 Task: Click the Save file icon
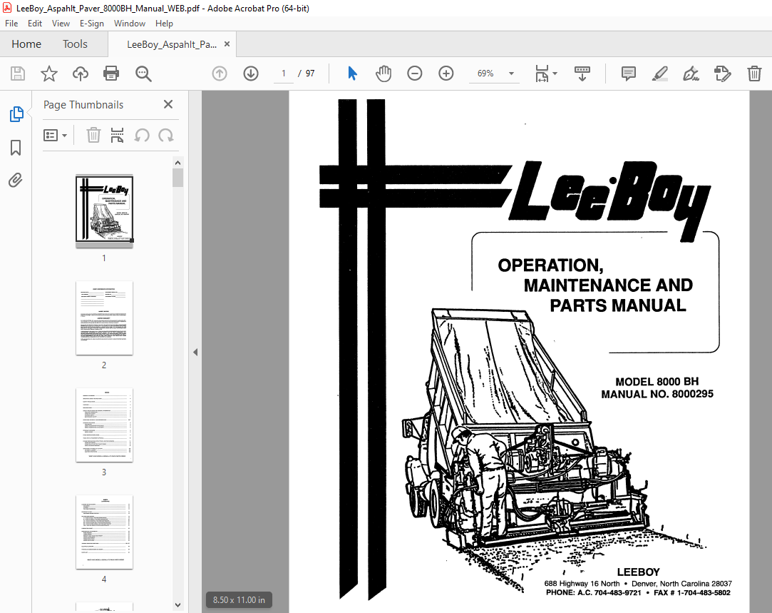point(18,74)
